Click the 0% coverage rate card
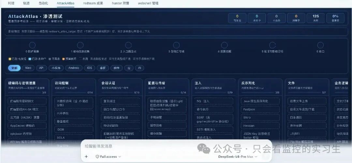The width and height of the screenshot is (352, 163). [x=335, y=18]
